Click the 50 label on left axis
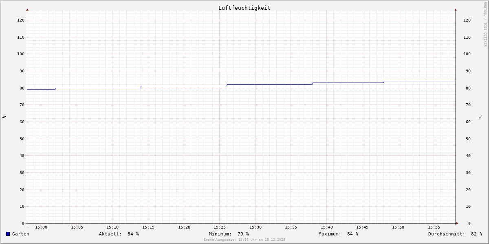Viewport: 489px width, 244px height. 22,139
